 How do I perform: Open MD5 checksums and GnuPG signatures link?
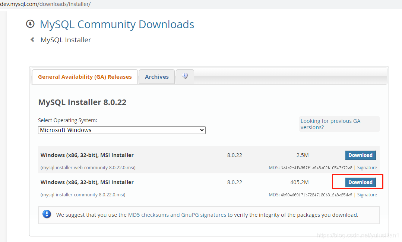click(x=177, y=215)
